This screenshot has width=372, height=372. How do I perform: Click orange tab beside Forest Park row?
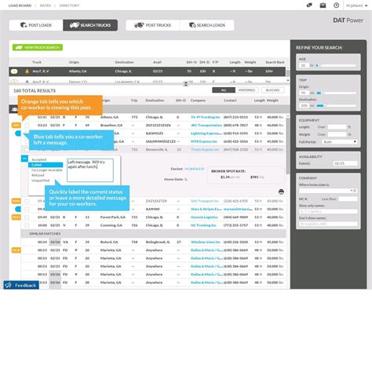(x=16, y=217)
